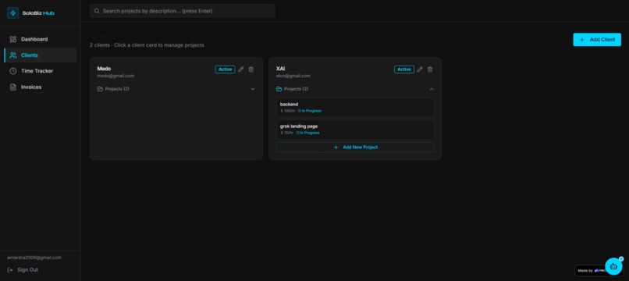Click Add New Project in XAi card
The height and width of the screenshot is (281, 629).
[x=355, y=148]
